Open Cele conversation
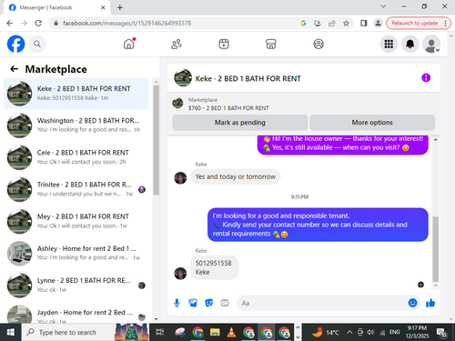The height and width of the screenshot is (341, 455). 76,157
